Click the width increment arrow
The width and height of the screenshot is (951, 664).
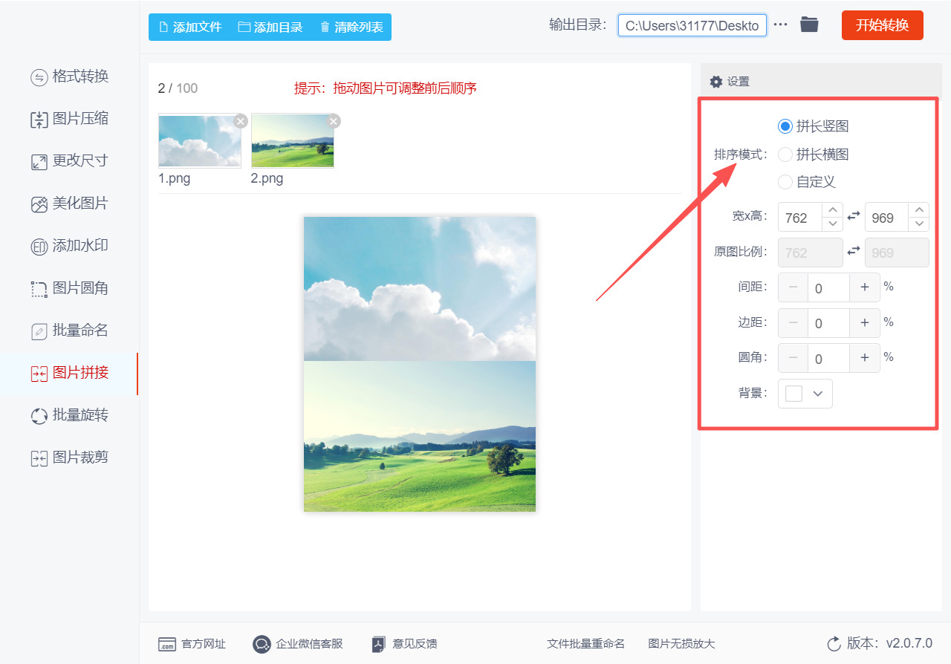(833, 211)
